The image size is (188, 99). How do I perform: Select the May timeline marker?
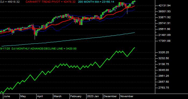click(23, 96)
